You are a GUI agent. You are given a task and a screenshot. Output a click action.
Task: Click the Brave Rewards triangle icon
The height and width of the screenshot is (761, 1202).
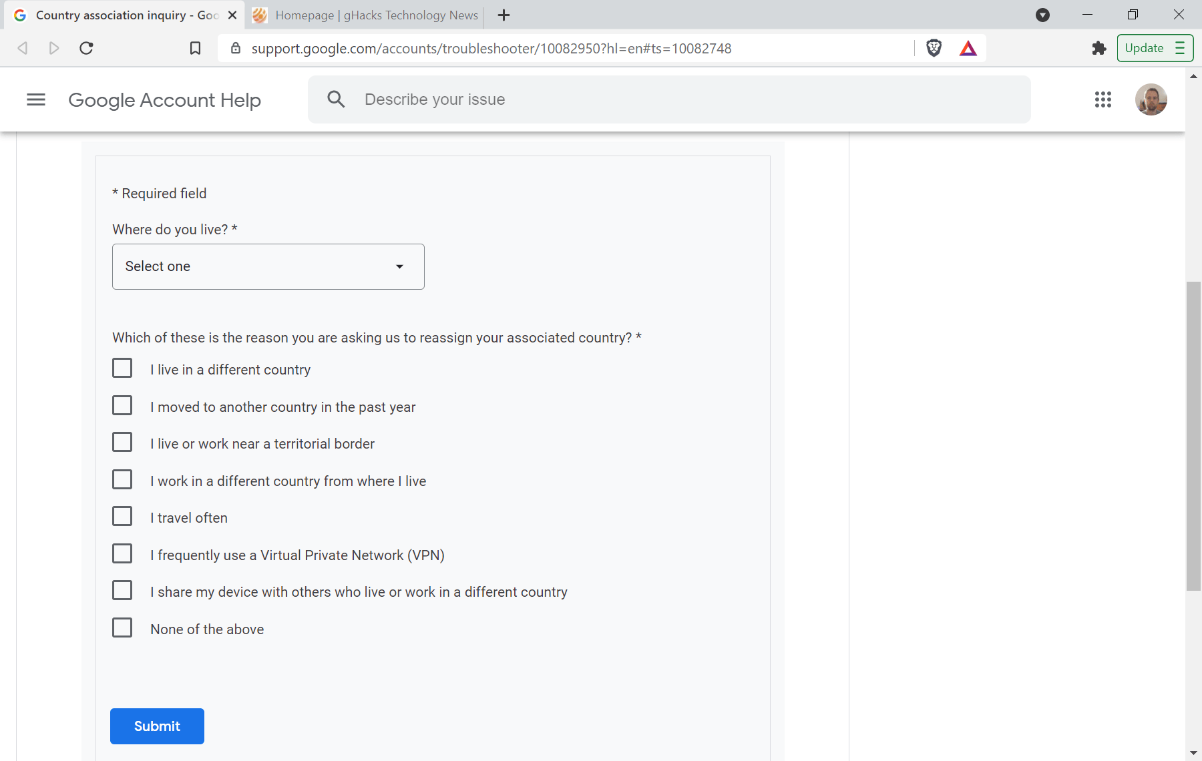[x=968, y=47]
